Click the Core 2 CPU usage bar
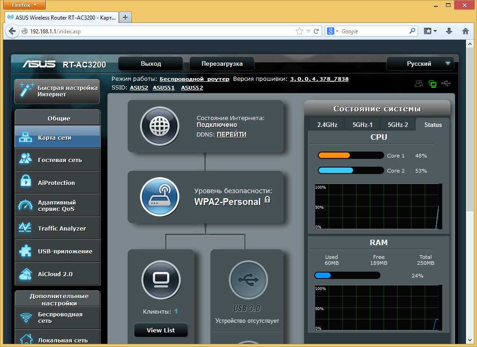The width and height of the screenshot is (477, 347). point(351,171)
